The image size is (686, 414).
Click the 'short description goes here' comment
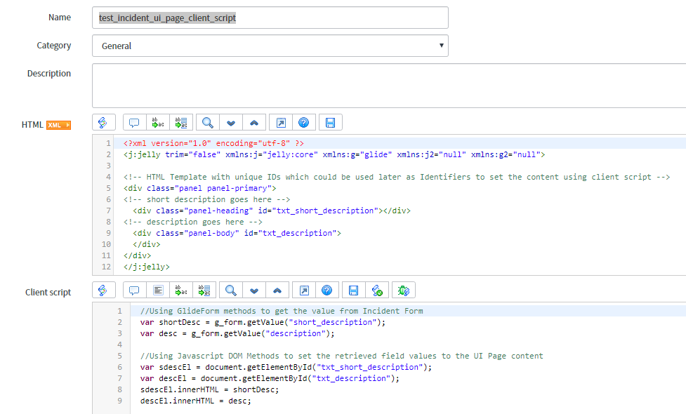pyautogui.click(x=206, y=200)
